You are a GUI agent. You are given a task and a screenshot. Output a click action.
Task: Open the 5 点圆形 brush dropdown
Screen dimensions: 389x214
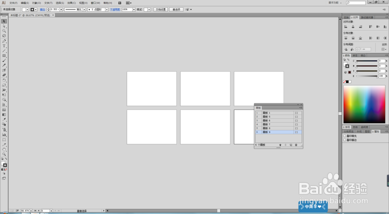tap(107, 9)
